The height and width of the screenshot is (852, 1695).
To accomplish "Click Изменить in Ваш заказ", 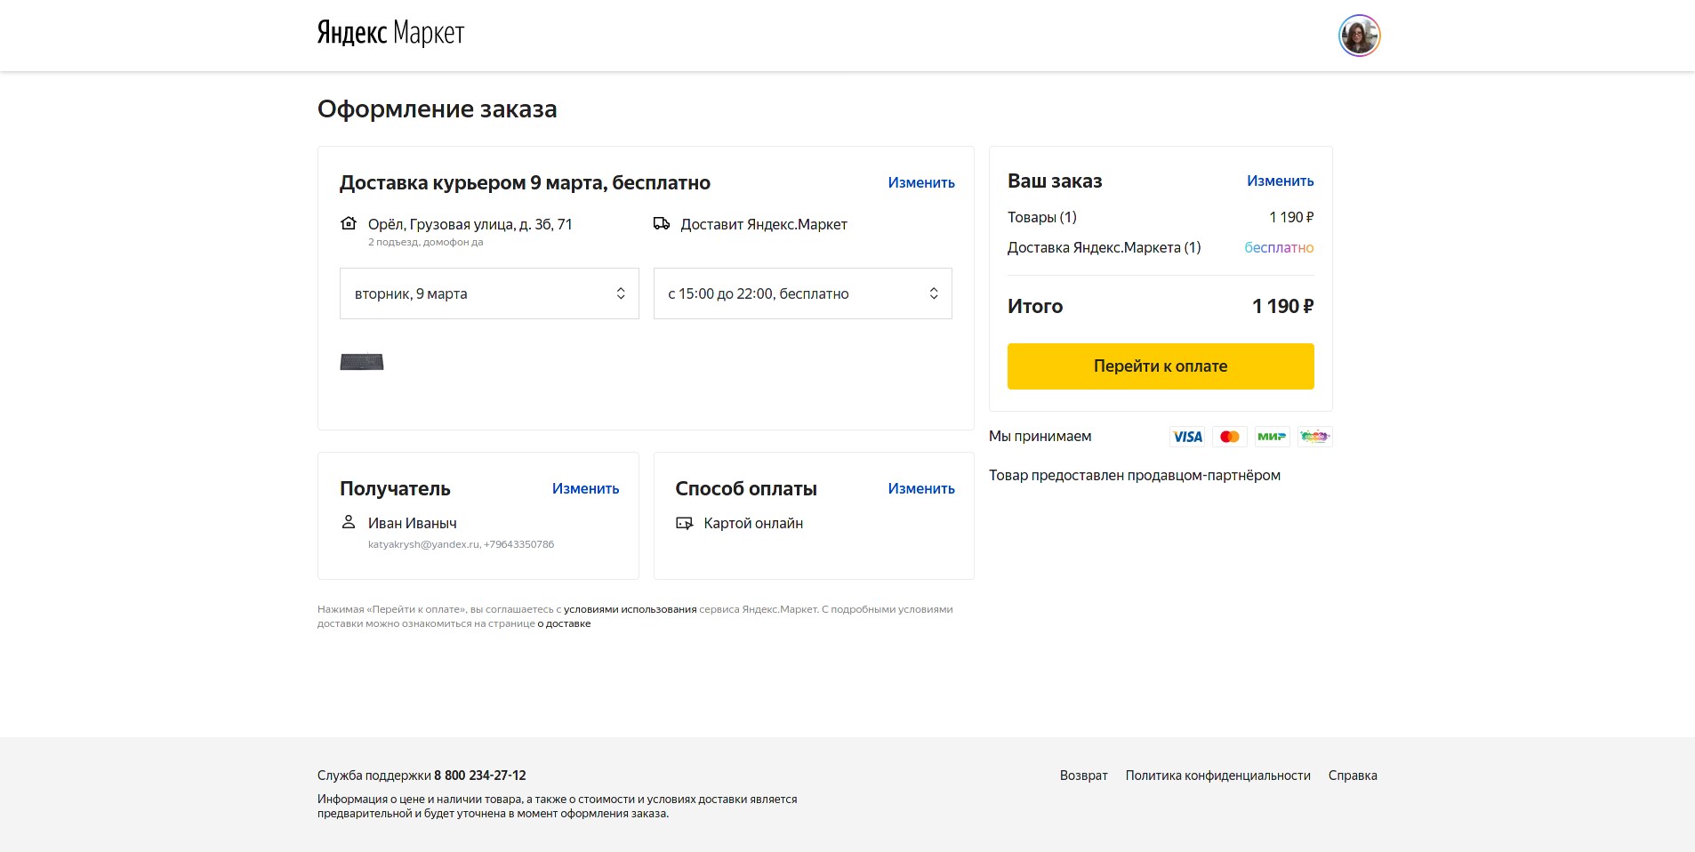I will tap(1281, 181).
